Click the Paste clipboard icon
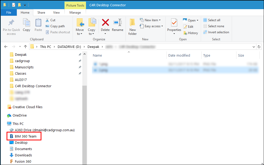 coord(38,23)
